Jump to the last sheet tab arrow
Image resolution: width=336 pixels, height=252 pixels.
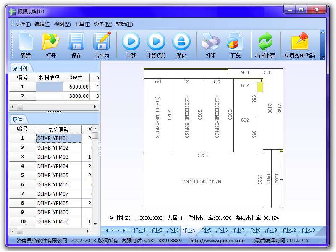coord(125,231)
